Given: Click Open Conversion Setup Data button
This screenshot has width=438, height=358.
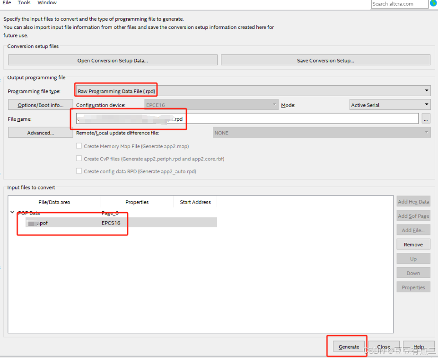Looking at the screenshot, I should pyautogui.click(x=113, y=61).
